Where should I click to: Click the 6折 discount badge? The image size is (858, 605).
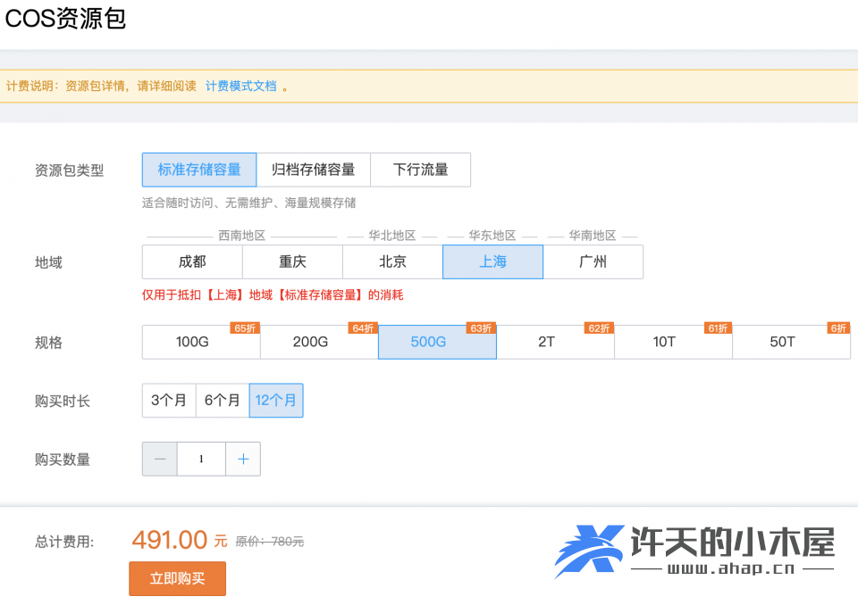tap(838, 327)
